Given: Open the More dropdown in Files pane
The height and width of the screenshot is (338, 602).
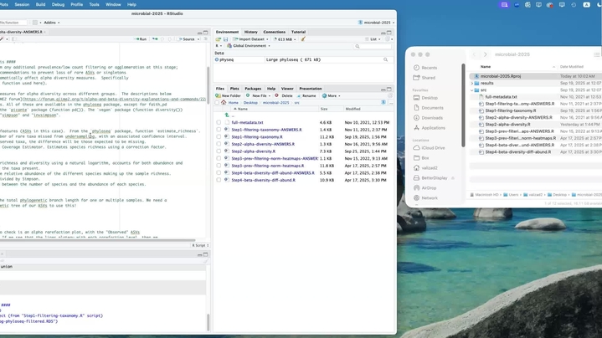Looking at the screenshot, I should tap(332, 95).
